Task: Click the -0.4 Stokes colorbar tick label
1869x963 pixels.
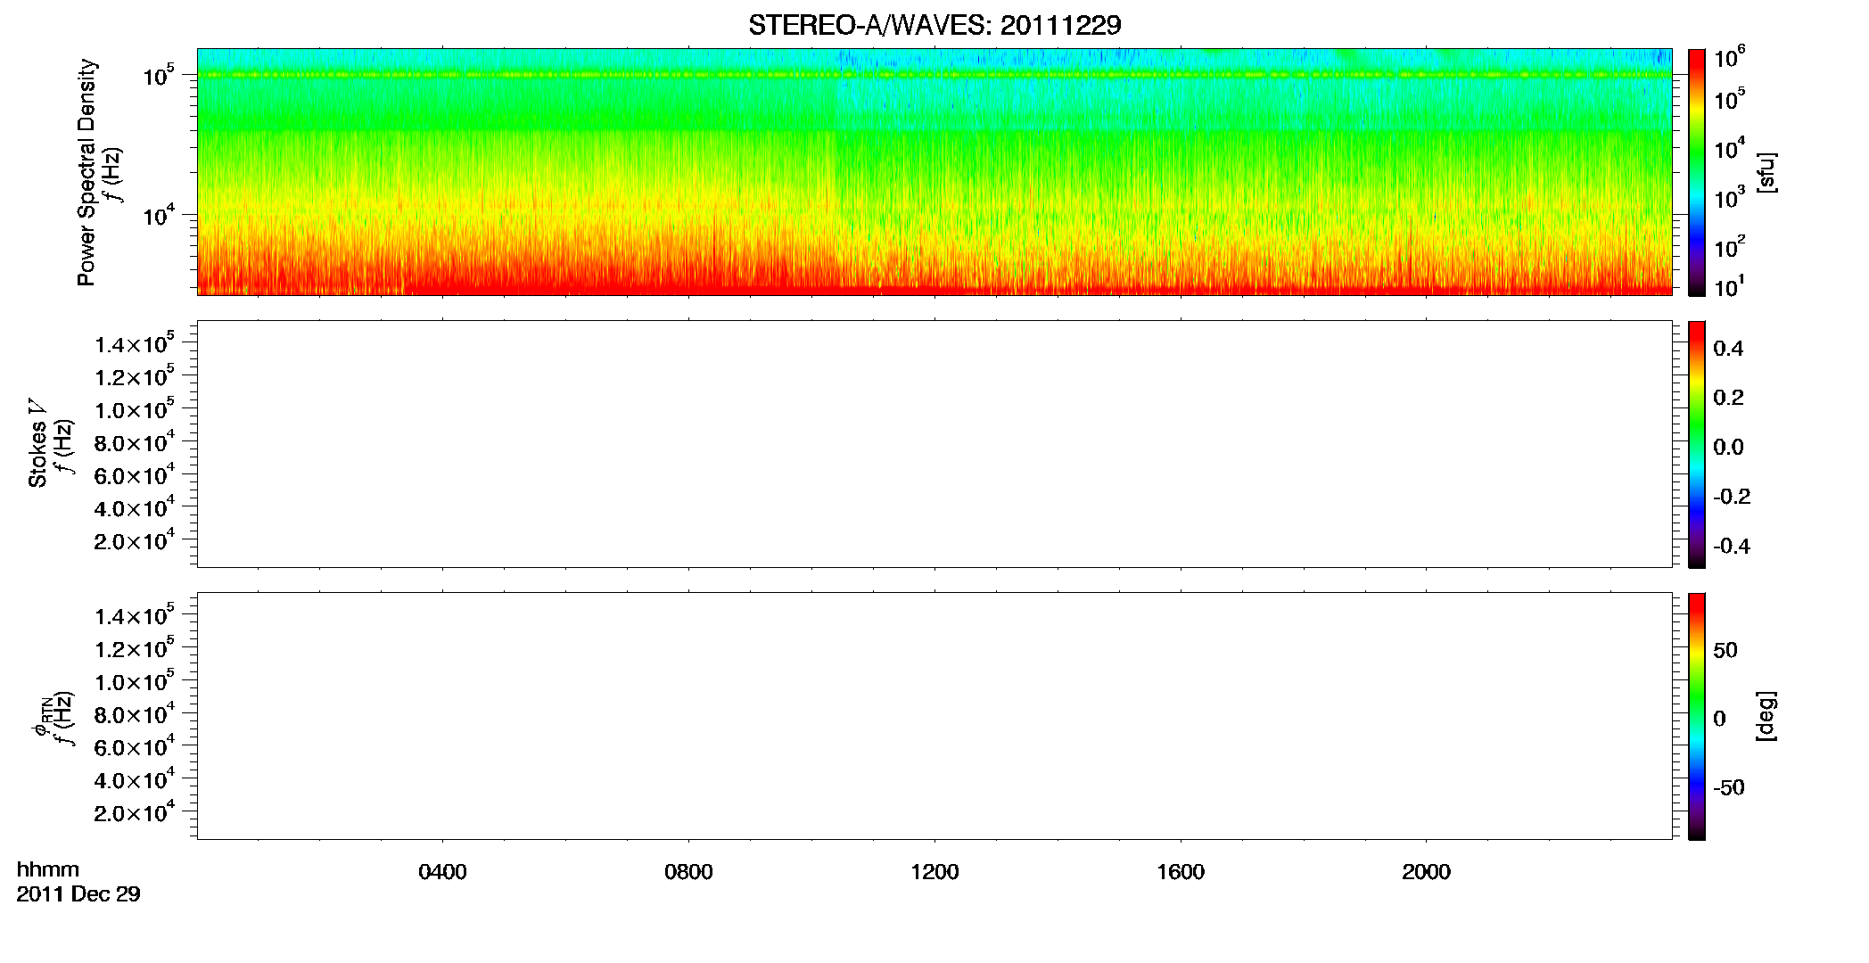Action: tap(1731, 547)
